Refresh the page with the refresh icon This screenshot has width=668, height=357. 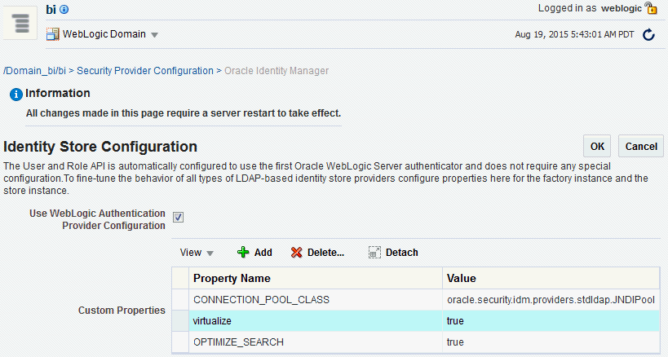click(649, 35)
